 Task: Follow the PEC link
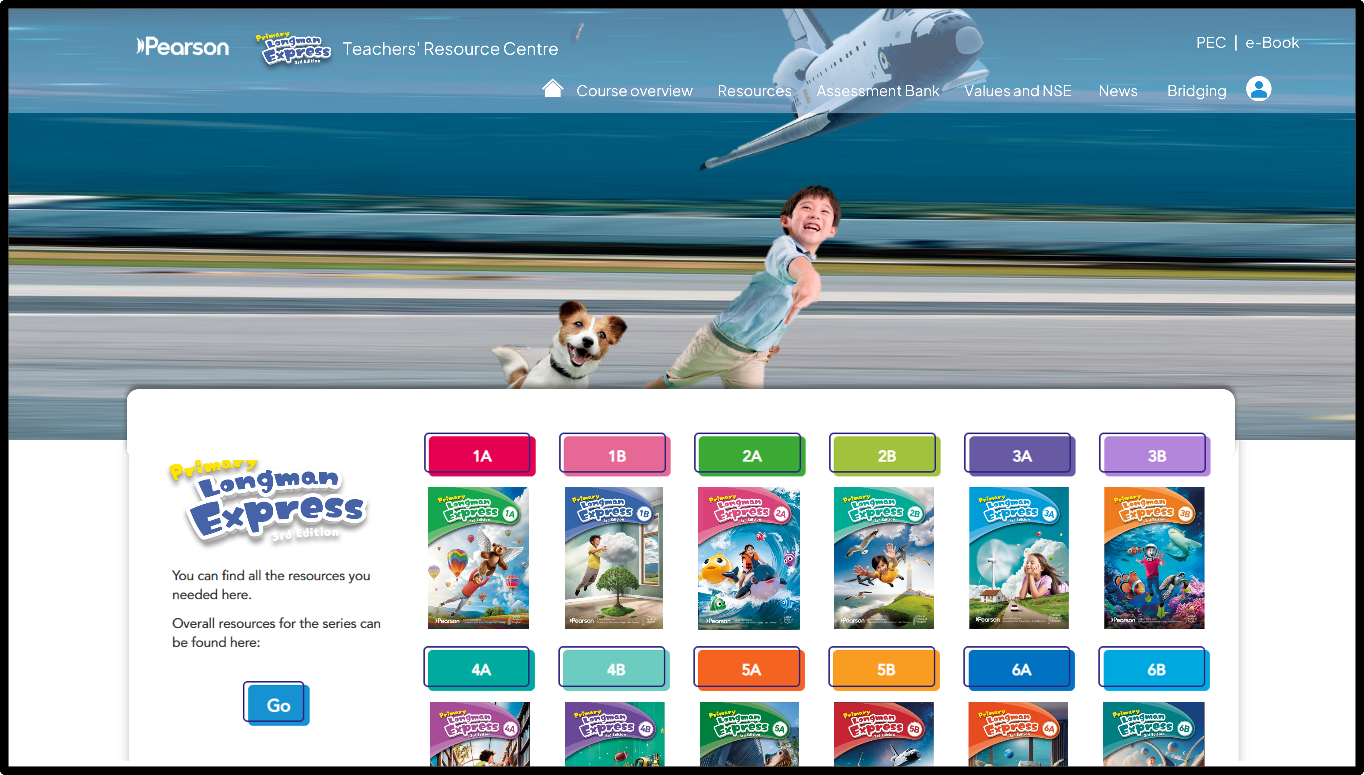coord(1210,43)
